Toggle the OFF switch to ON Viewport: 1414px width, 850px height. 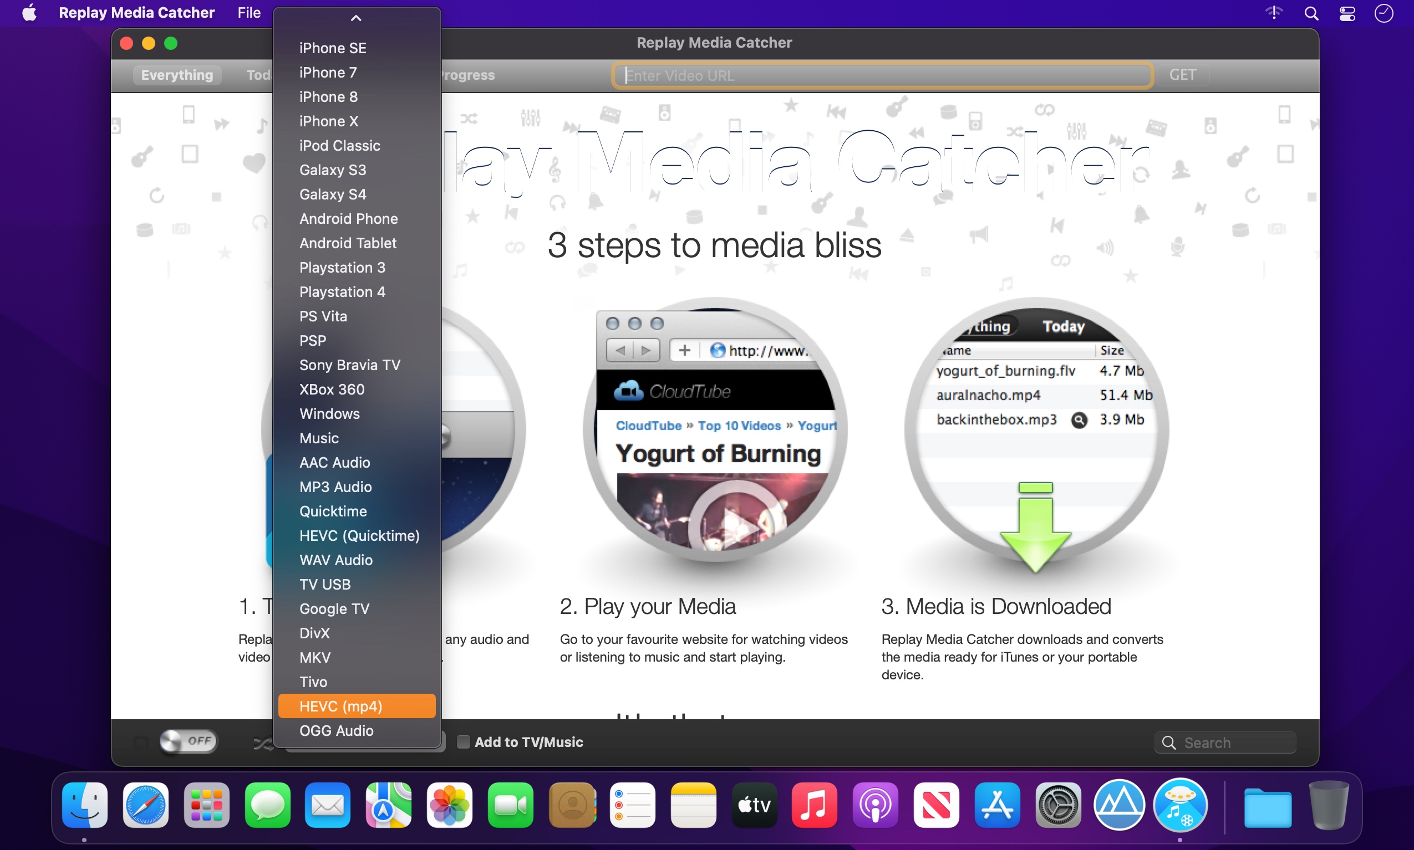coord(186,741)
